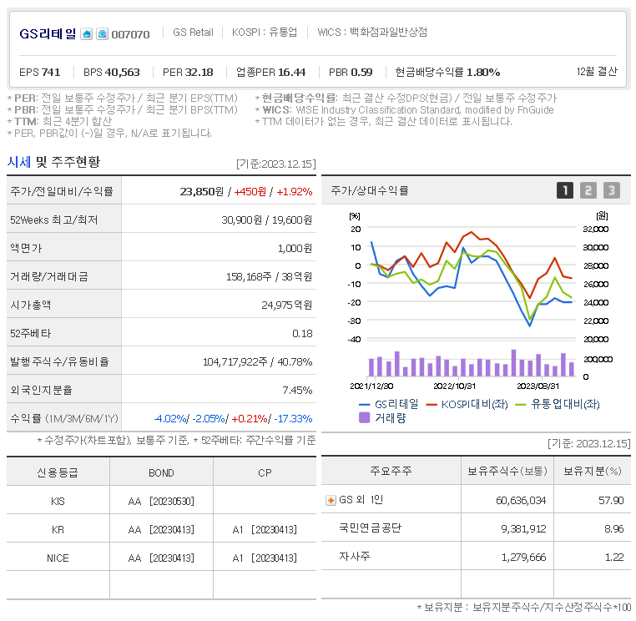This screenshot has width=636, height=621.
Task: Click the 1,279,666 treasury shares value
Action: tap(523, 557)
